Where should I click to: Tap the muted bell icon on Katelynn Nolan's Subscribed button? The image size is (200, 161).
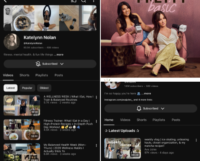(38, 64)
